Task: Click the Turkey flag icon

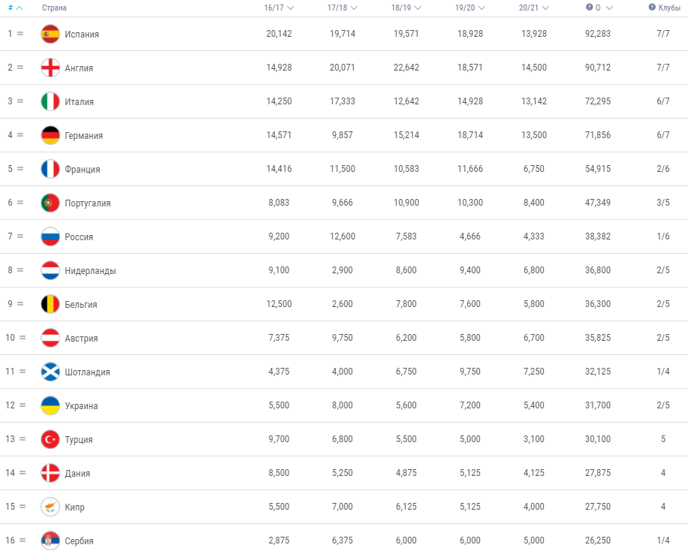Action: [x=50, y=439]
